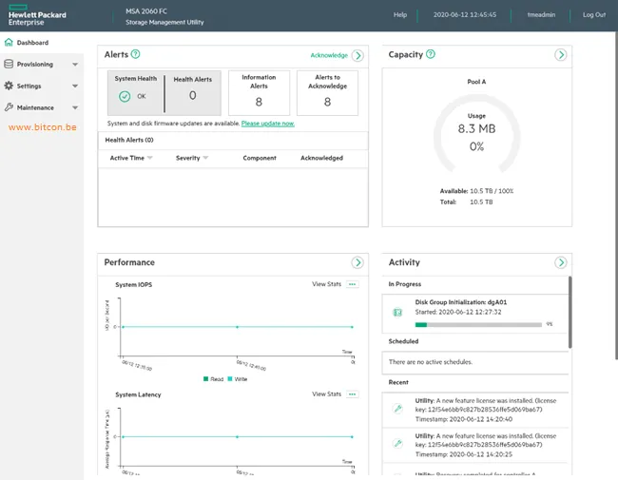Image resolution: width=618 pixels, height=480 pixels.
Task: Expand the Settings menu
Action: pyautogui.click(x=75, y=86)
